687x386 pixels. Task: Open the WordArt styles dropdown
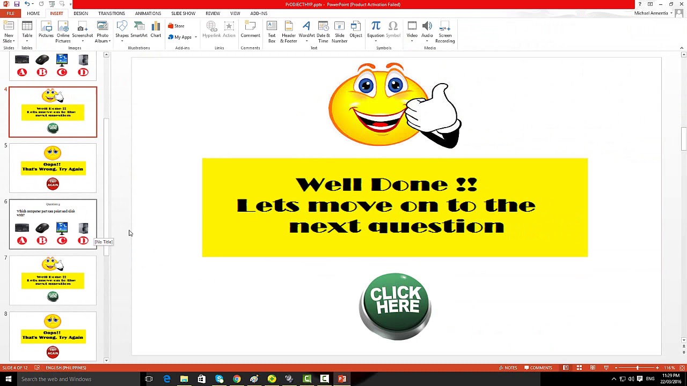(306, 41)
